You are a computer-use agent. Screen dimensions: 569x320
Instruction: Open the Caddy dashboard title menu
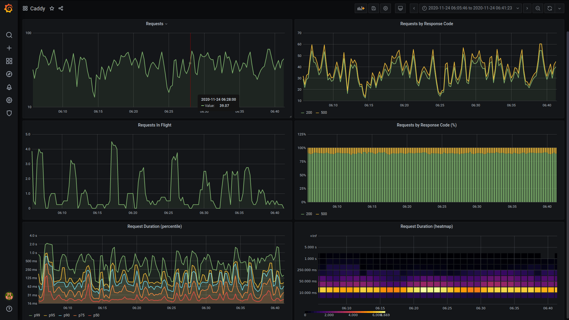coord(37,8)
